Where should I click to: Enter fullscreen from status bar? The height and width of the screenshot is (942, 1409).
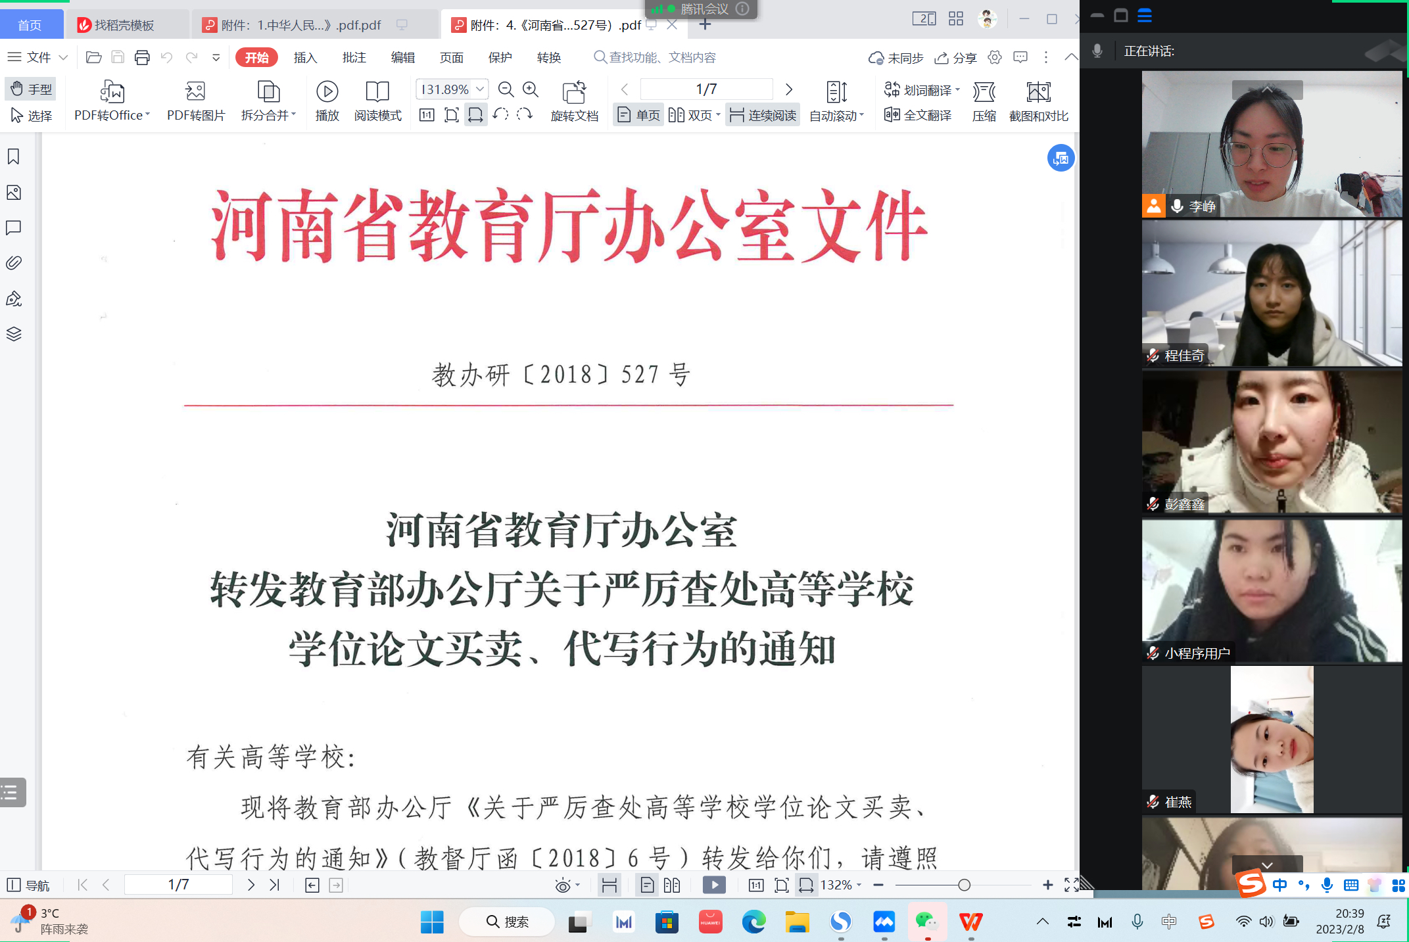1071,885
